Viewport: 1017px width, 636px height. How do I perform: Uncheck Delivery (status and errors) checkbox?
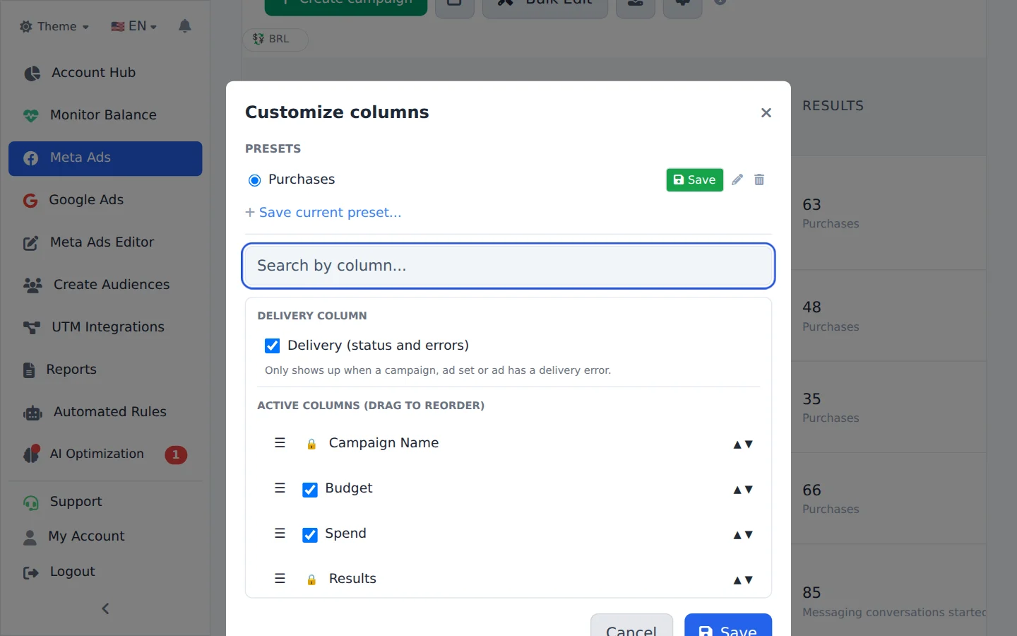[272, 346]
